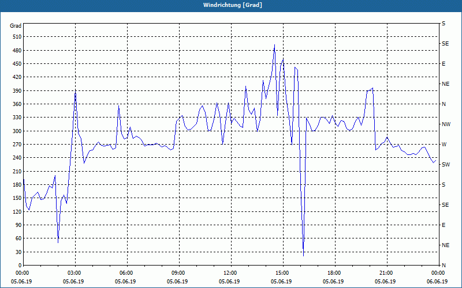This screenshot has height=288, width=462.
Task: Pick the 330 y-axis value
Action: tap(17, 118)
